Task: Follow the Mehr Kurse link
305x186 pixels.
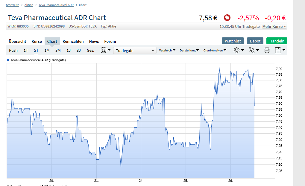Action: (x=274, y=26)
